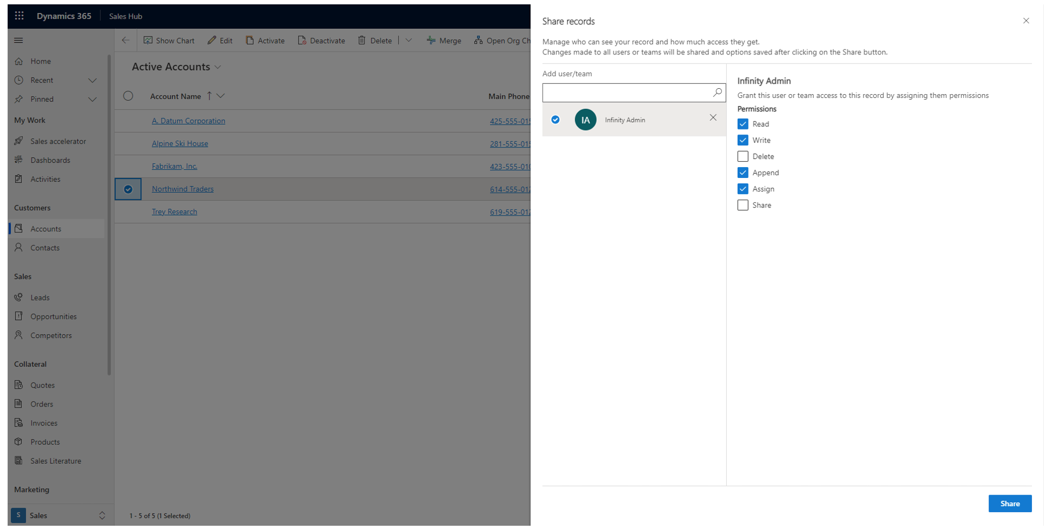Screen dimensions: 1052x529
Task: Open the Activities clipboard icon
Action: 19,179
